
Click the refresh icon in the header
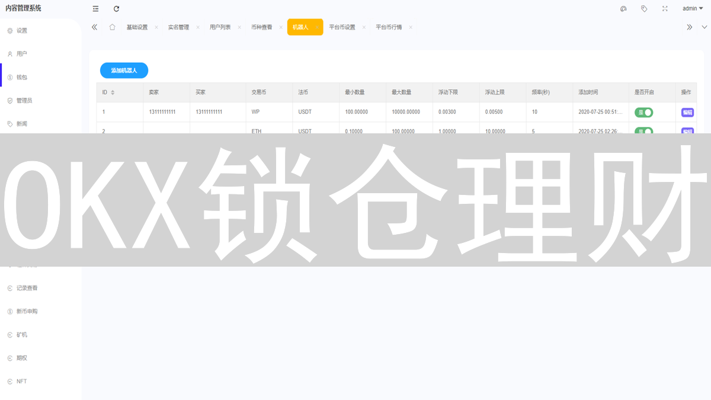click(116, 9)
